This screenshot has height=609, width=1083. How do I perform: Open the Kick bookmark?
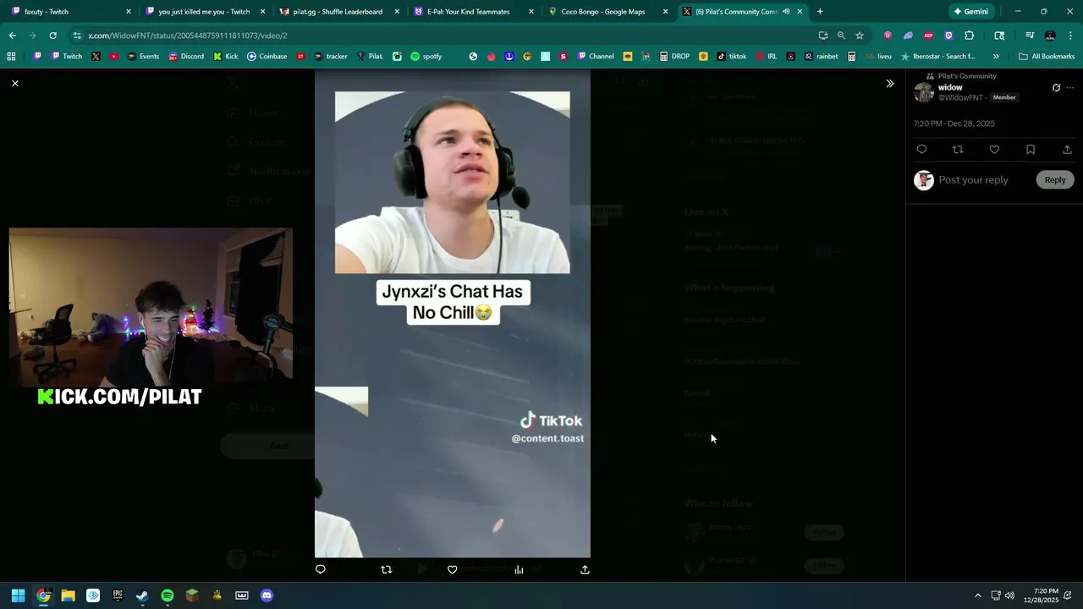click(226, 57)
